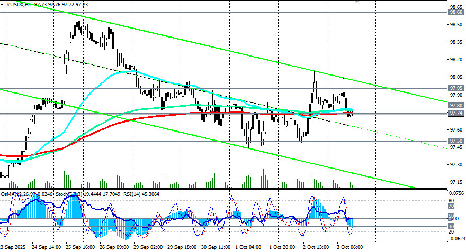Click the 0.0756 indicator scale label
466x252 pixels.
click(x=456, y=193)
